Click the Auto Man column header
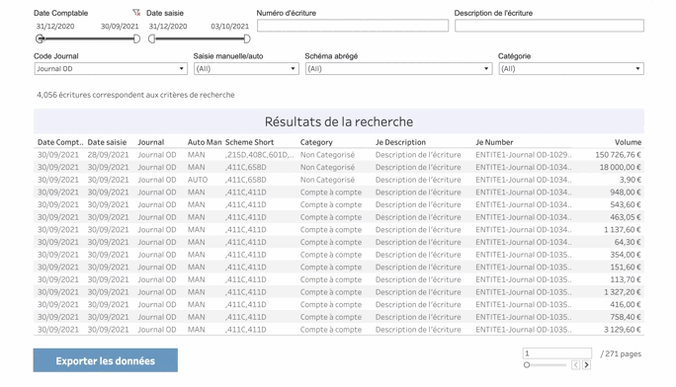The height and width of the screenshot is (387, 676). [x=205, y=142]
